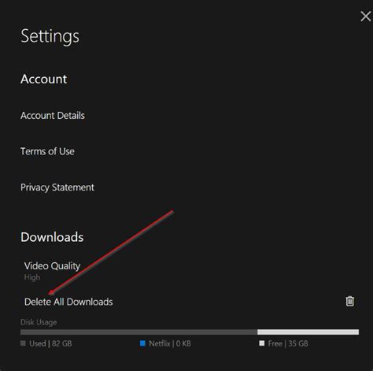The image size is (373, 371).
Task: Select the Account section heading
Action: tap(44, 79)
